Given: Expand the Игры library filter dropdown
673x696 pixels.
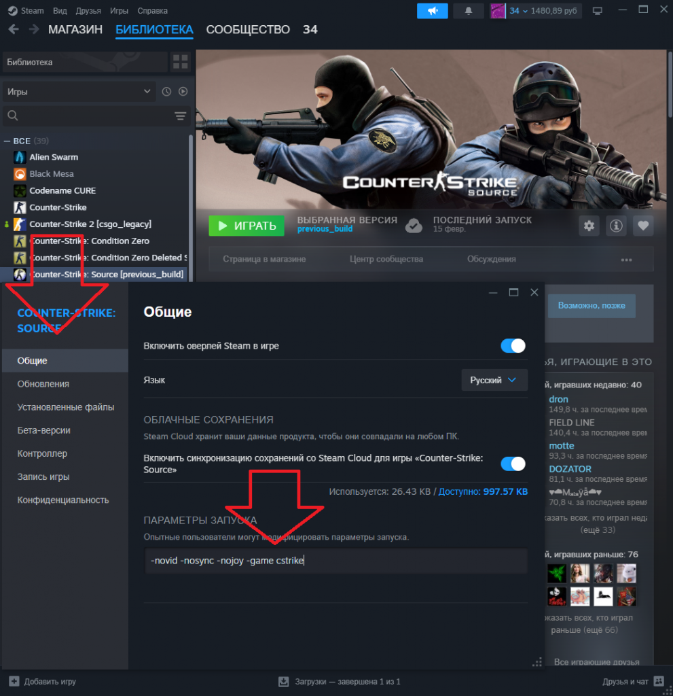Looking at the screenshot, I should pyautogui.click(x=79, y=92).
